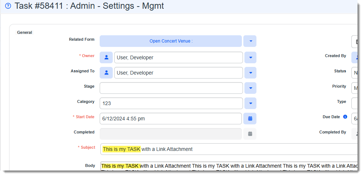
Task: Expand the Assigned To dropdown
Action: [x=250, y=73]
